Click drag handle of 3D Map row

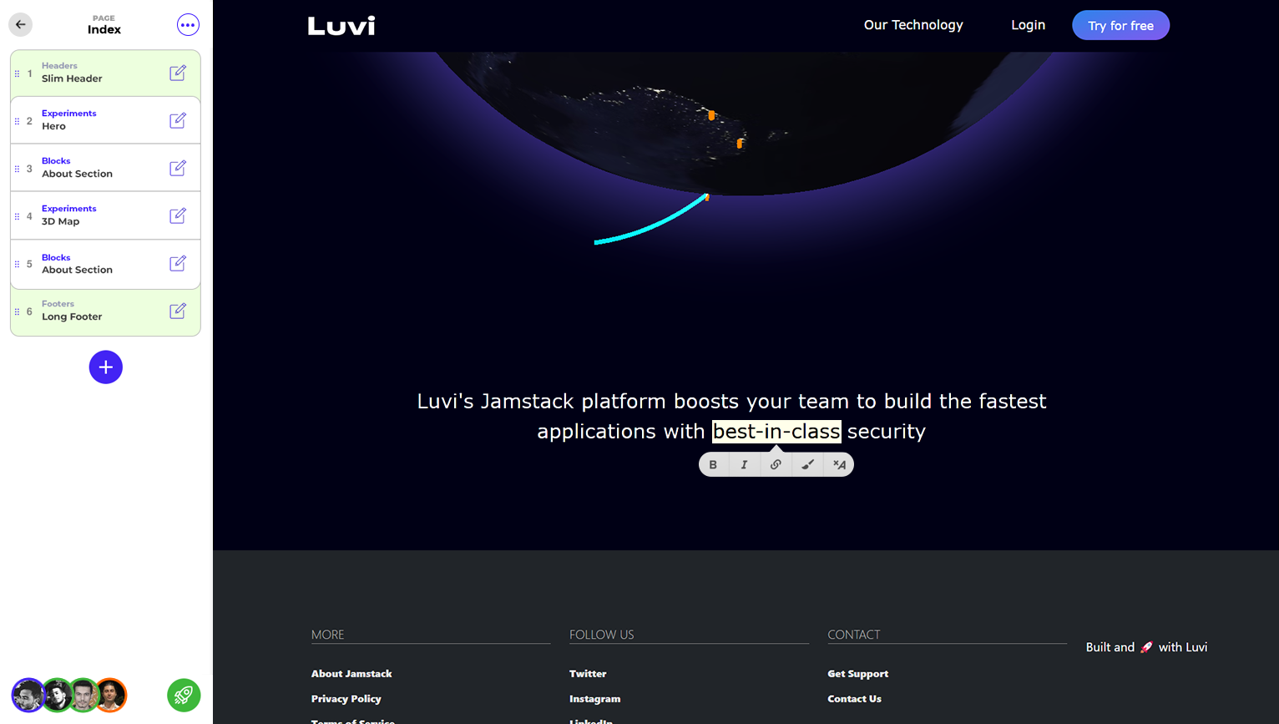[x=17, y=216]
